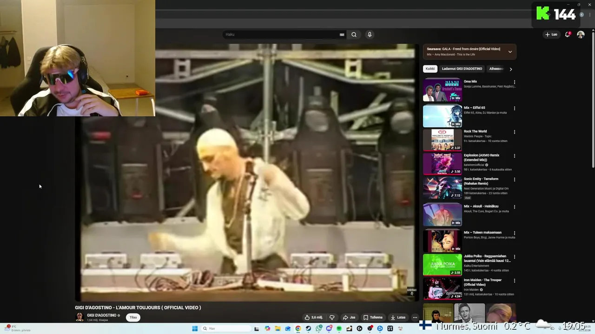Click the YouTube search magnifier button
This screenshot has height=334, width=595.
(354, 34)
